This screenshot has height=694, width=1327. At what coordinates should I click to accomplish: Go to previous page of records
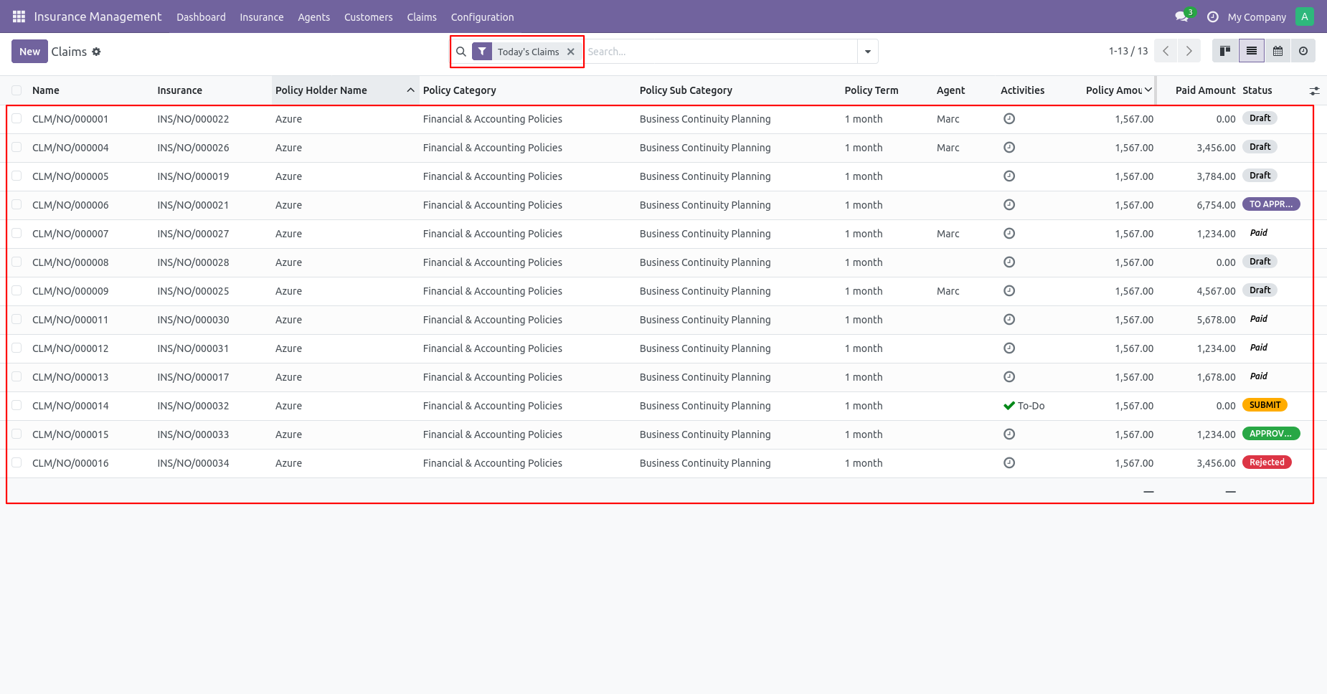(1166, 51)
